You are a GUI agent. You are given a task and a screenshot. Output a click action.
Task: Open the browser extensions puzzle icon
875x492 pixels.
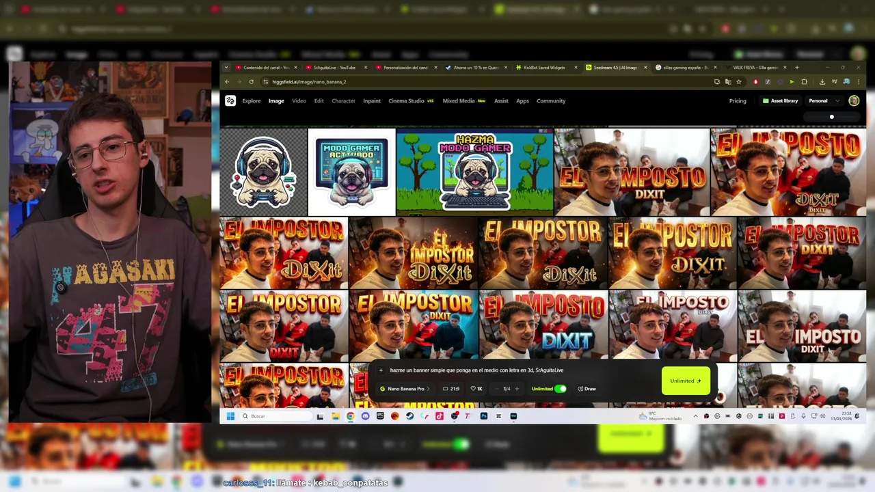(804, 81)
